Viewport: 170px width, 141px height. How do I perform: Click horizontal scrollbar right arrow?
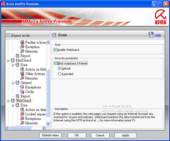click(x=44, y=128)
